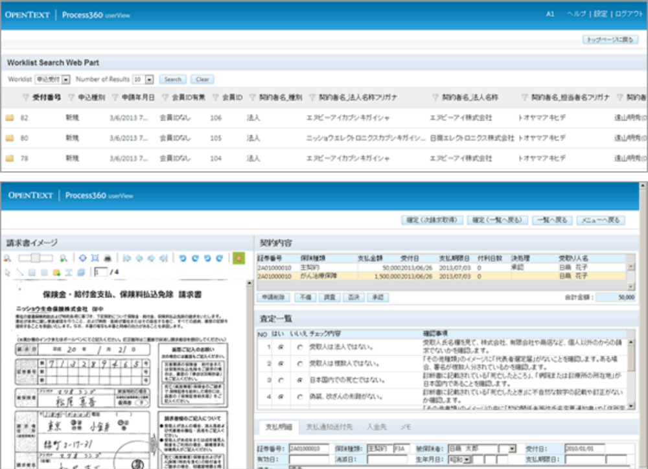Open filter for 申請年月日 column
648x469 pixels.
tap(115, 98)
